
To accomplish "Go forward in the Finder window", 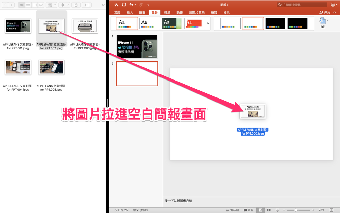I will pos(12,5).
